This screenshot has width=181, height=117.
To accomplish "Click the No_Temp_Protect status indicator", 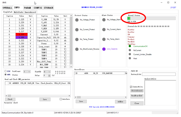I will pos(77,39).
